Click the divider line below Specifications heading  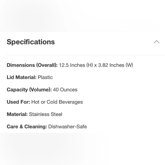coord(86,55)
